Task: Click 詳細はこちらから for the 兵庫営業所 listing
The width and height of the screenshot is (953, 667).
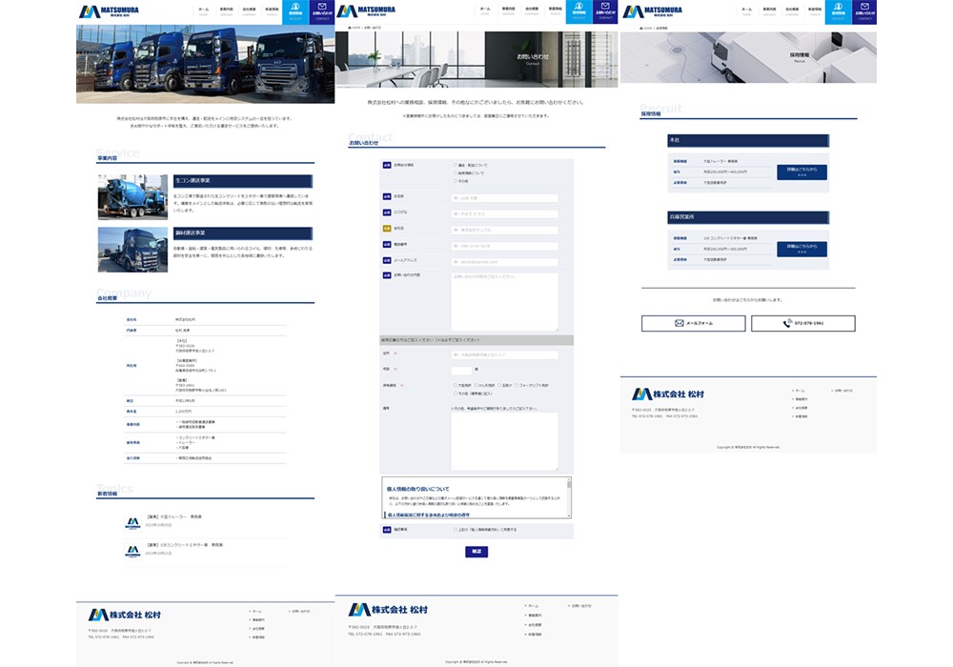Action: tap(801, 250)
